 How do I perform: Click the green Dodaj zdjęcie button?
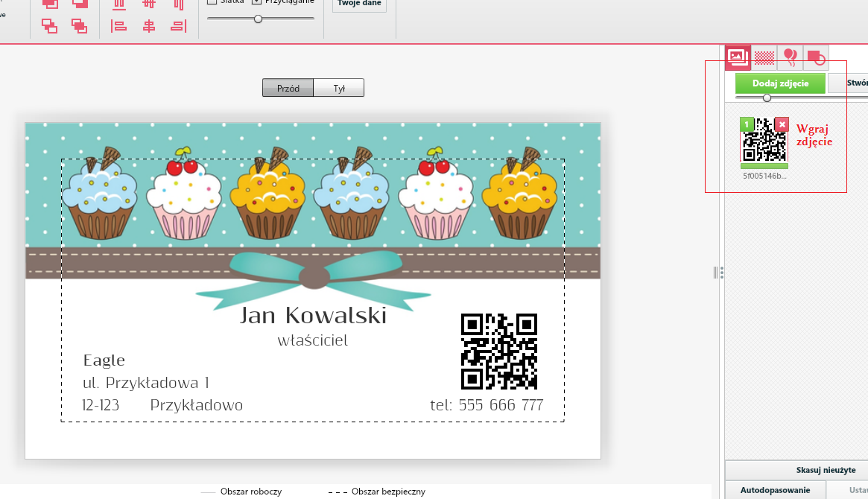click(x=781, y=83)
